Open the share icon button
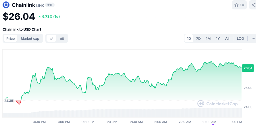Viewport: 256px width, 125px height. click(253, 5)
